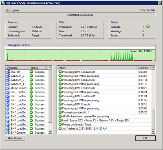163x150 pixels.
Task: Click the VM icon next to SQL VM
Action: (x=8, y=72)
